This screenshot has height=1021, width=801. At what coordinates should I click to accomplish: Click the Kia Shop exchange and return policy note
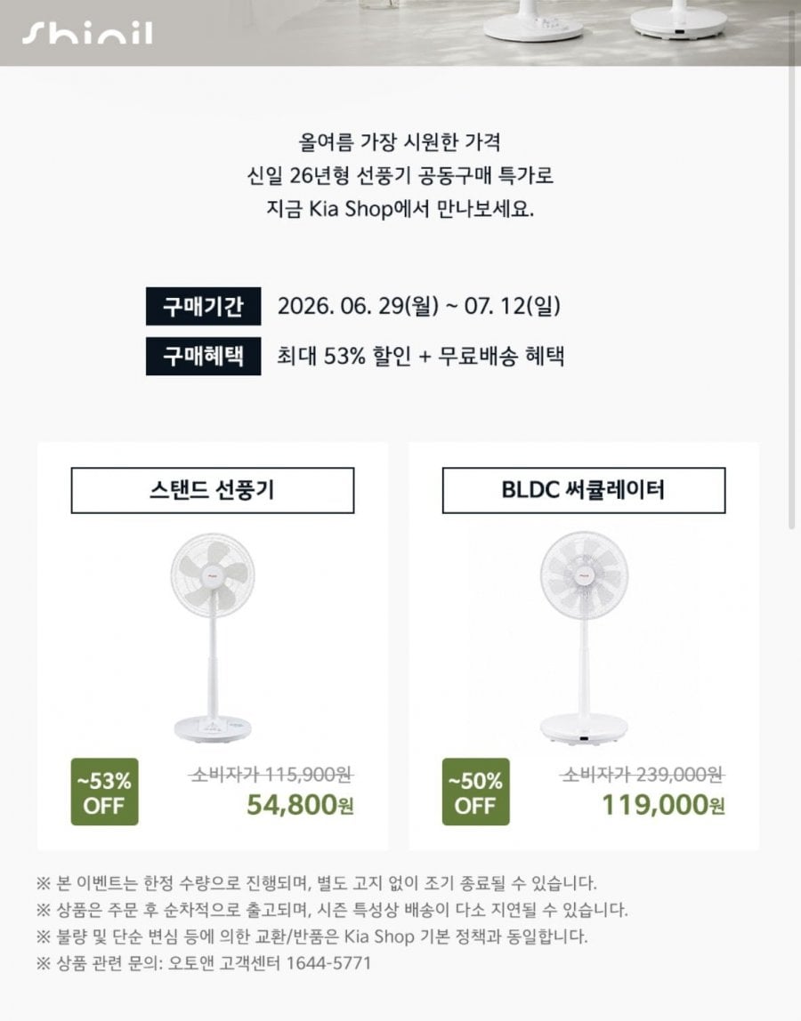(312, 937)
